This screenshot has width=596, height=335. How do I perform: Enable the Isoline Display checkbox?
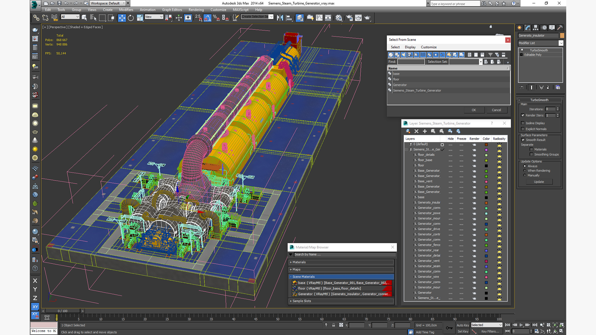click(523, 123)
